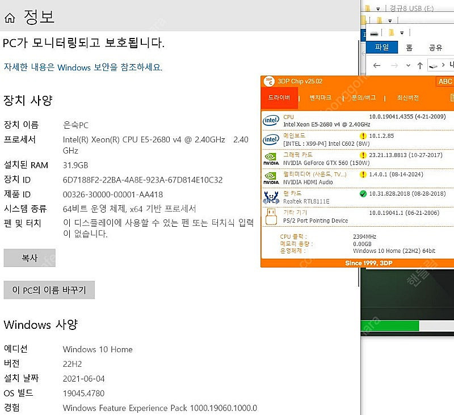Select product ID 00326-30000-00001-AA418
454x415 pixels.
pos(113,194)
